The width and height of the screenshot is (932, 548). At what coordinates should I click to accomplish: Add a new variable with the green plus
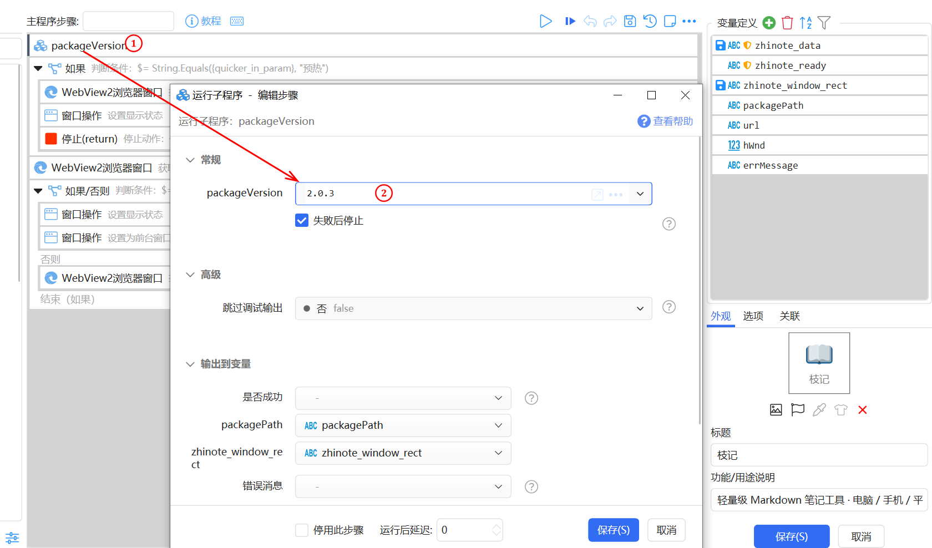coord(769,23)
